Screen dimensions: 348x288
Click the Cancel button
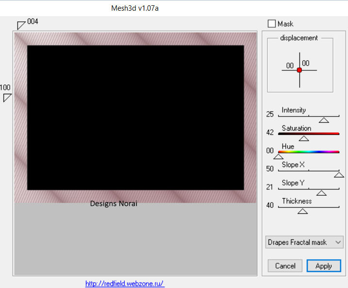point(285,266)
